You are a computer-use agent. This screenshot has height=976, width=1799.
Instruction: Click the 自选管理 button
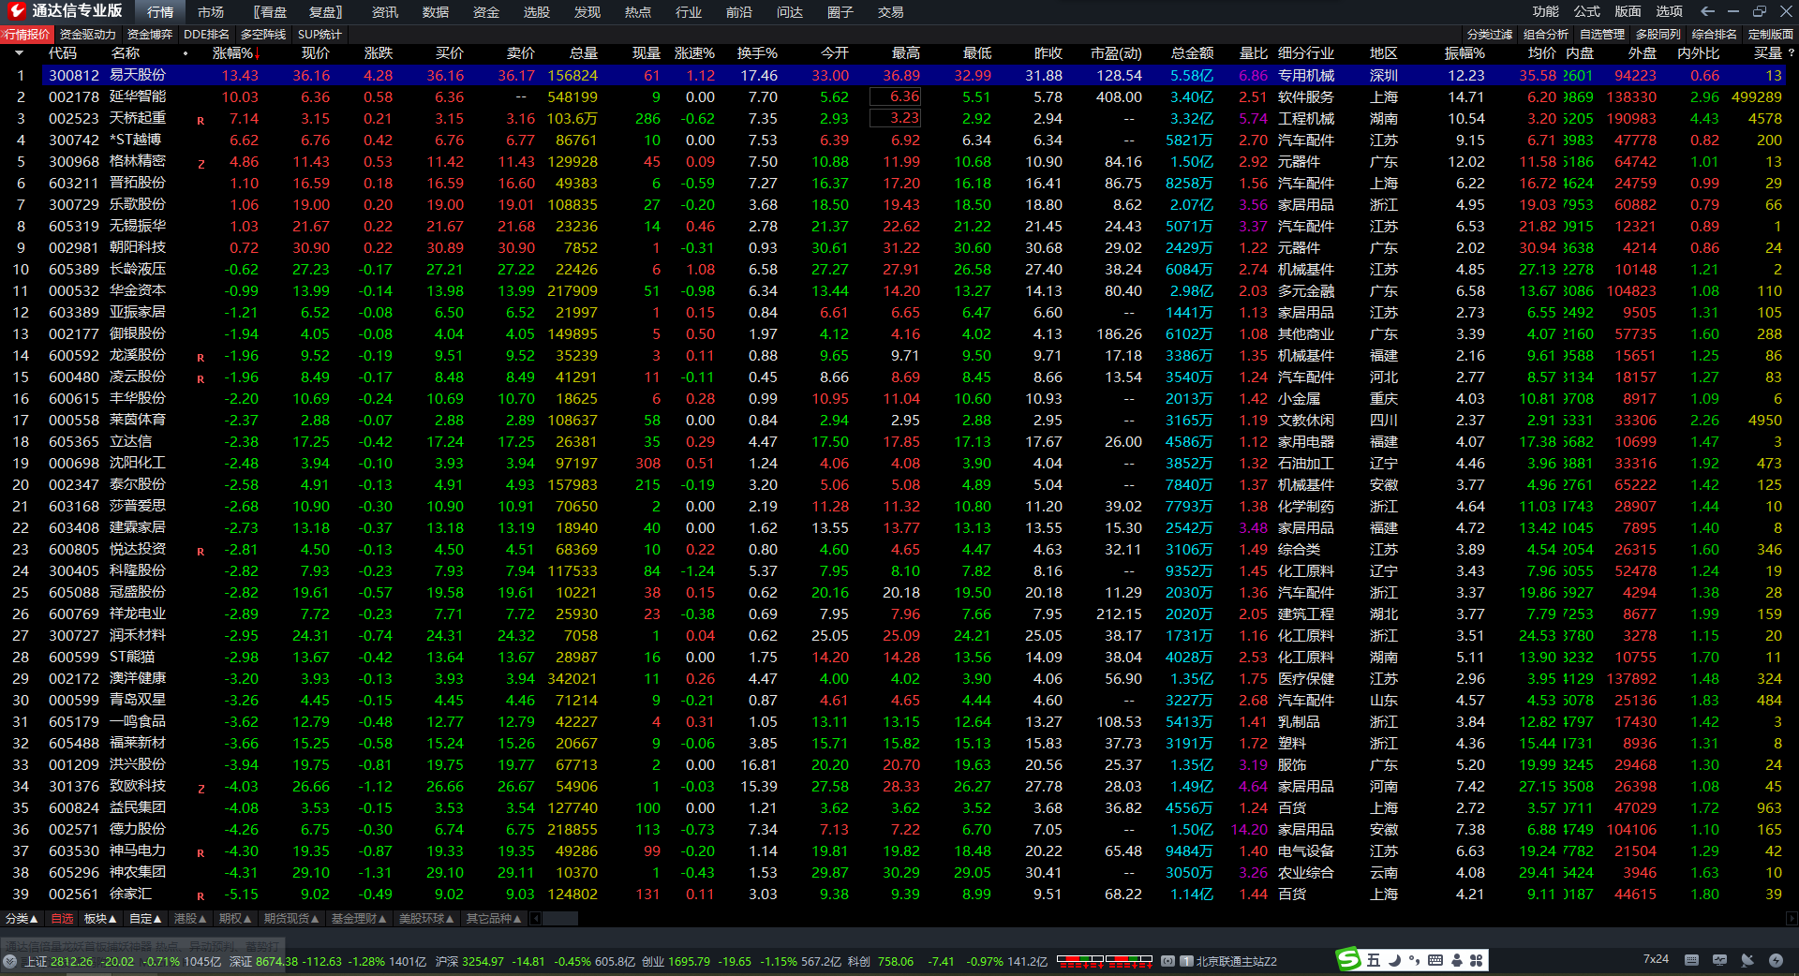tap(1602, 34)
